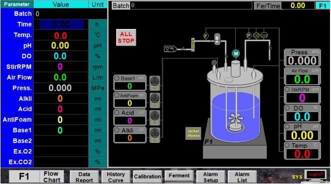This screenshot has height=184, width=331.
Task: Click the F flow sensor circle
Action: point(206,36)
